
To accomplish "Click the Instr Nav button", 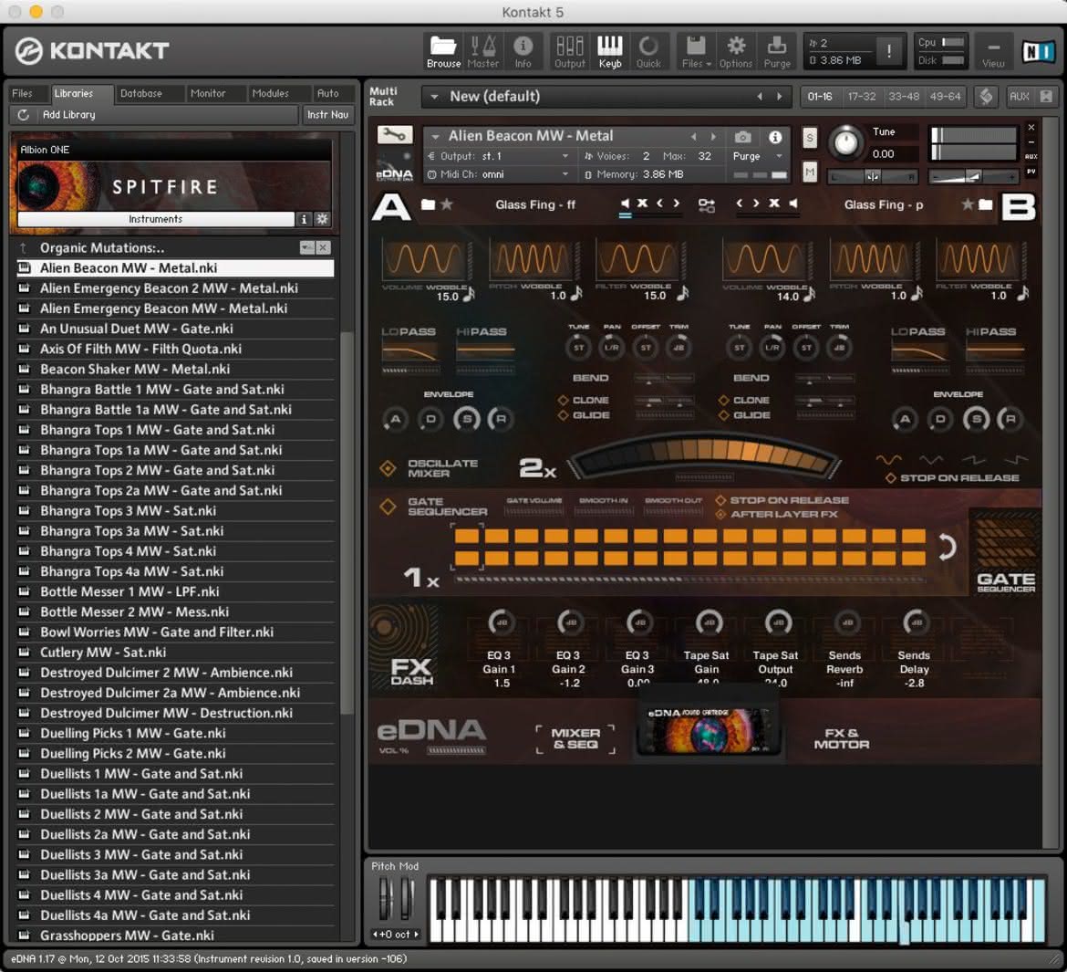I will pyautogui.click(x=327, y=114).
